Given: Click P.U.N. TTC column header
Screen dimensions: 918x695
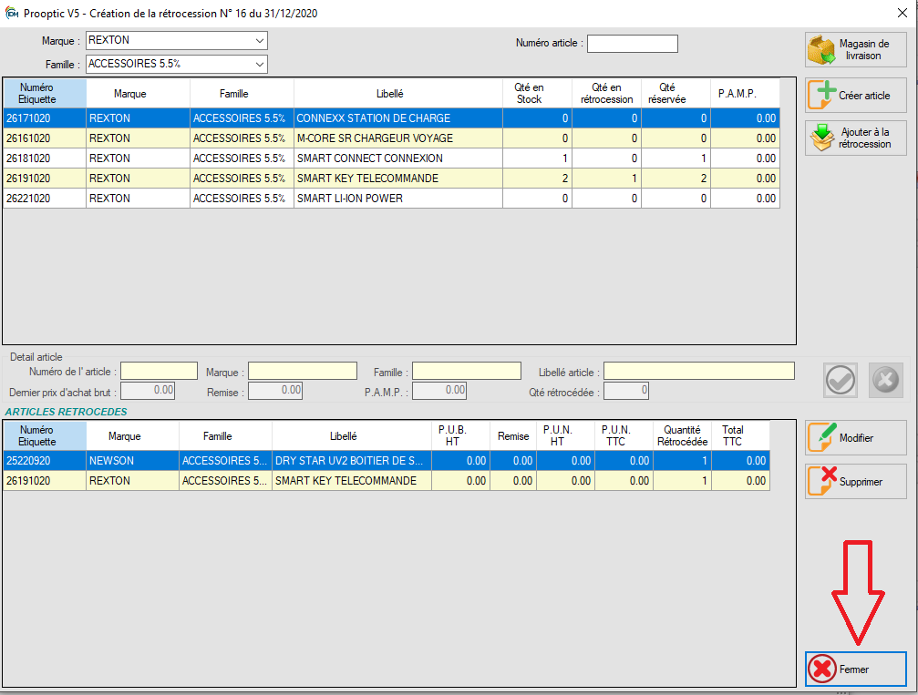Looking at the screenshot, I should coord(624,435).
